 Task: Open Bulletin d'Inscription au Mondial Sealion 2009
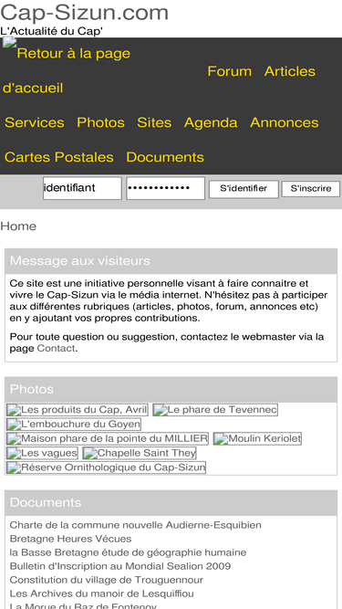click(x=120, y=566)
